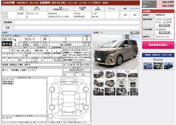This screenshot has height=125, width=176.
Task: Click the 同車名・型式のオークネット車 header
Action: tap(158, 55)
